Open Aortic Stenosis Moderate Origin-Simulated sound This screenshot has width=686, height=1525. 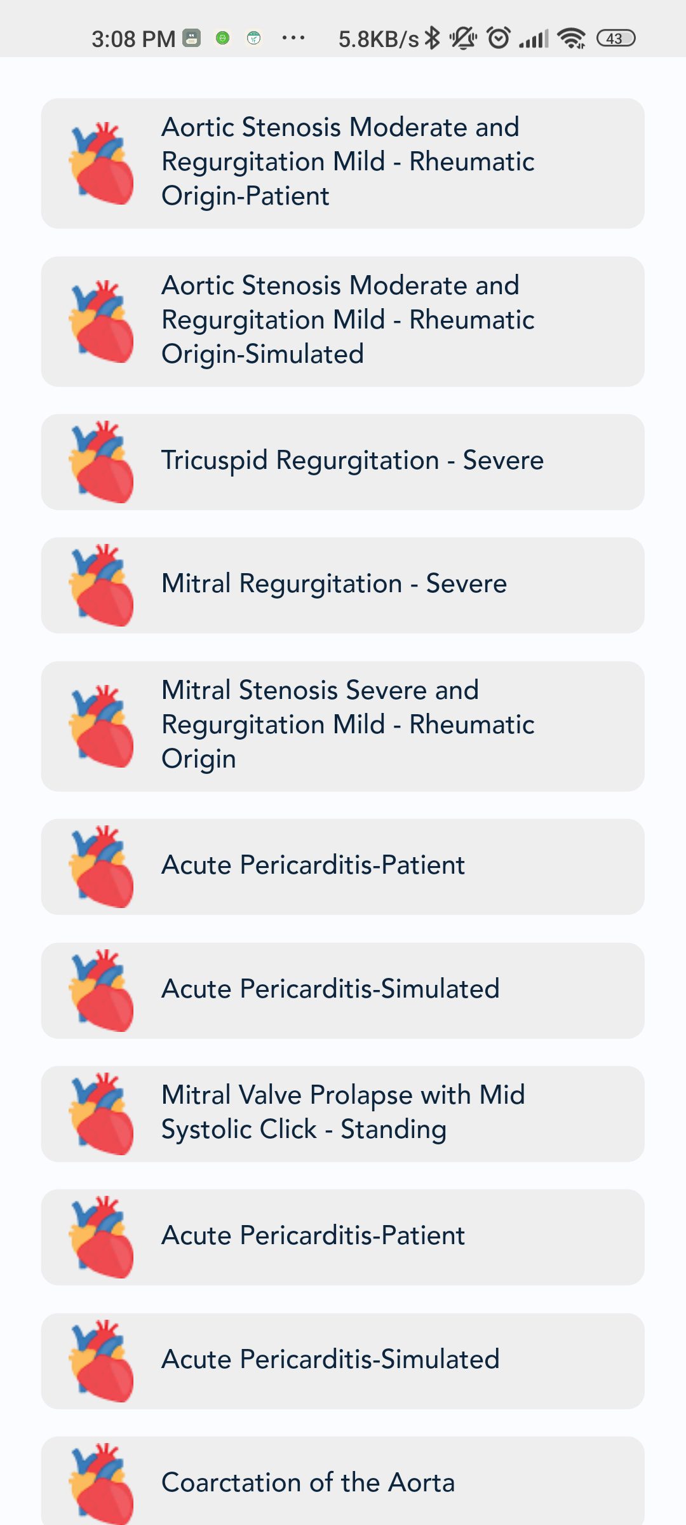[x=348, y=320]
